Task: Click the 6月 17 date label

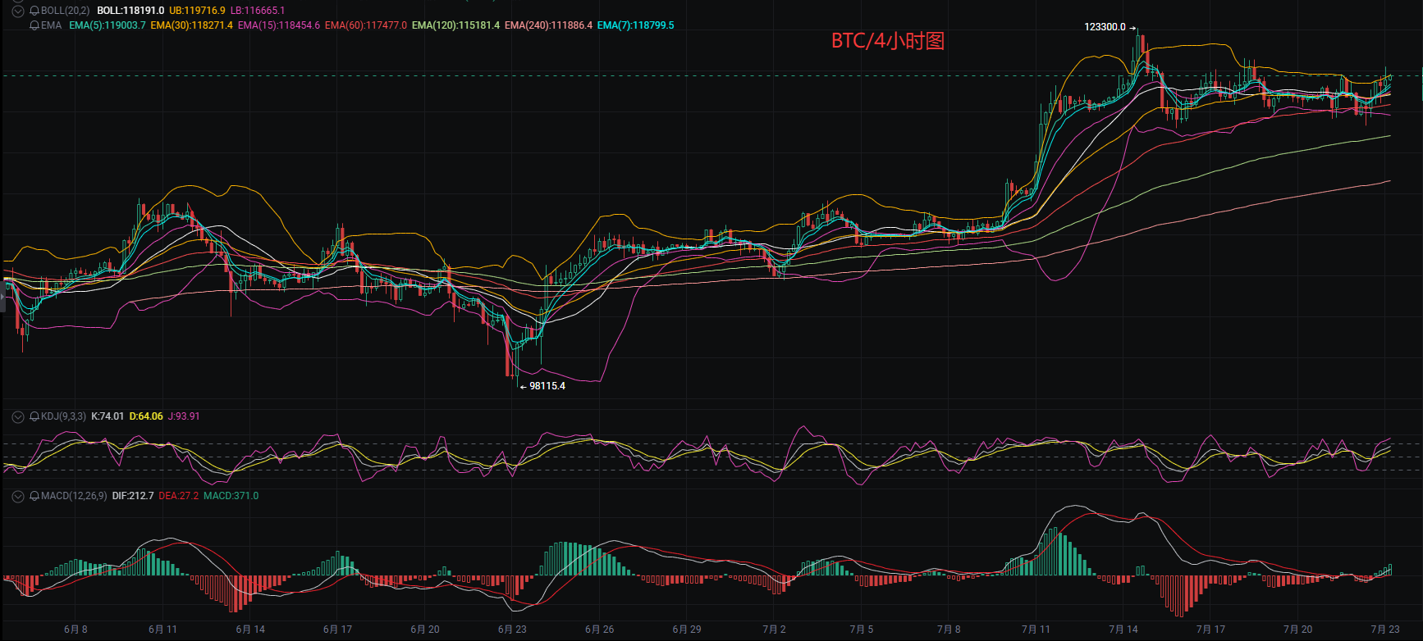Action: click(x=337, y=630)
